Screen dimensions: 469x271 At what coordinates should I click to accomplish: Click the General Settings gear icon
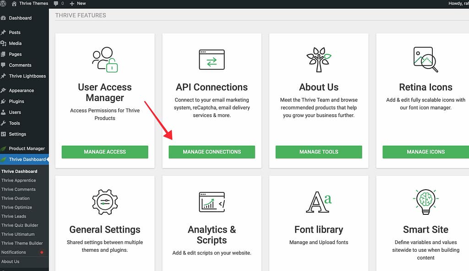(x=105, y=202)
